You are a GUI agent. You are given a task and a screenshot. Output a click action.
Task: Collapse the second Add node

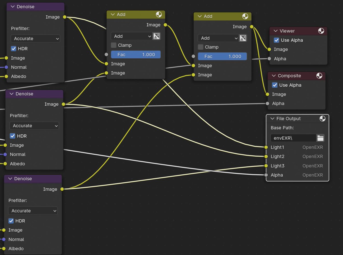click(200, 16)
